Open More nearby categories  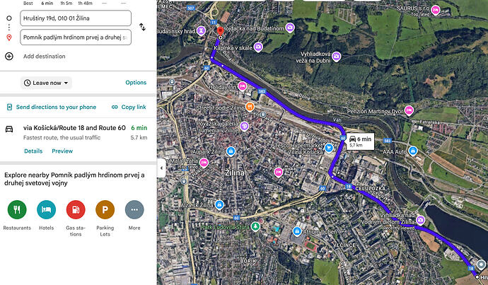[x=134, y=210]
